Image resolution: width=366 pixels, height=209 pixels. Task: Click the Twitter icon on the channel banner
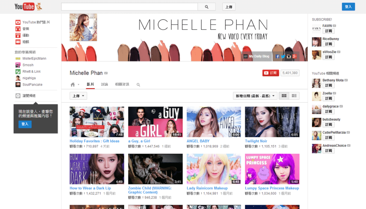point(283,56)
